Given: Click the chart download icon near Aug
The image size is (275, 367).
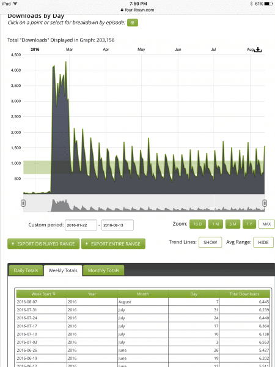Looking at the screenshot, I should pyautogui.click(x=258, y=50).
